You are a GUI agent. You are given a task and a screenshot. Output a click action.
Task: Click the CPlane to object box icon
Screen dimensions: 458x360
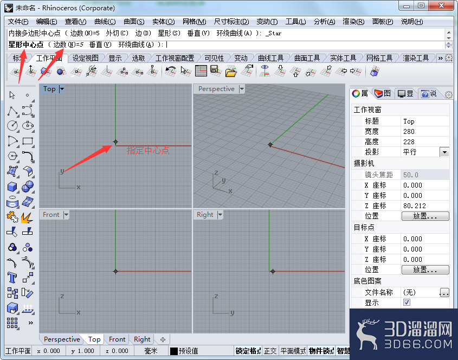coord(46,72)
